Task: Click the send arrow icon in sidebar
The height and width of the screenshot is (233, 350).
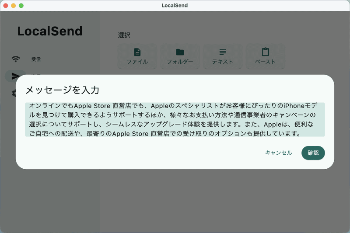Action: click(x=15, y=76)
